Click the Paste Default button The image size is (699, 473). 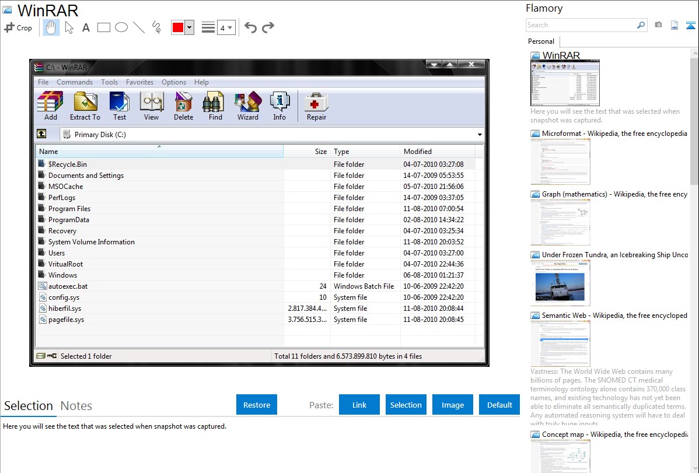(x=499, y=405)
